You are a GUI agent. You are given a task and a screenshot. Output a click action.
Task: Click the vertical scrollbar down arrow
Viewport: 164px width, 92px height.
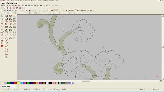[162, 79]
